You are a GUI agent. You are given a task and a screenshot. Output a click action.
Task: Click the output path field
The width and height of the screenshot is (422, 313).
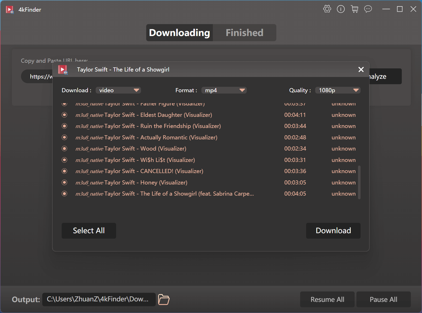(99, 300)
